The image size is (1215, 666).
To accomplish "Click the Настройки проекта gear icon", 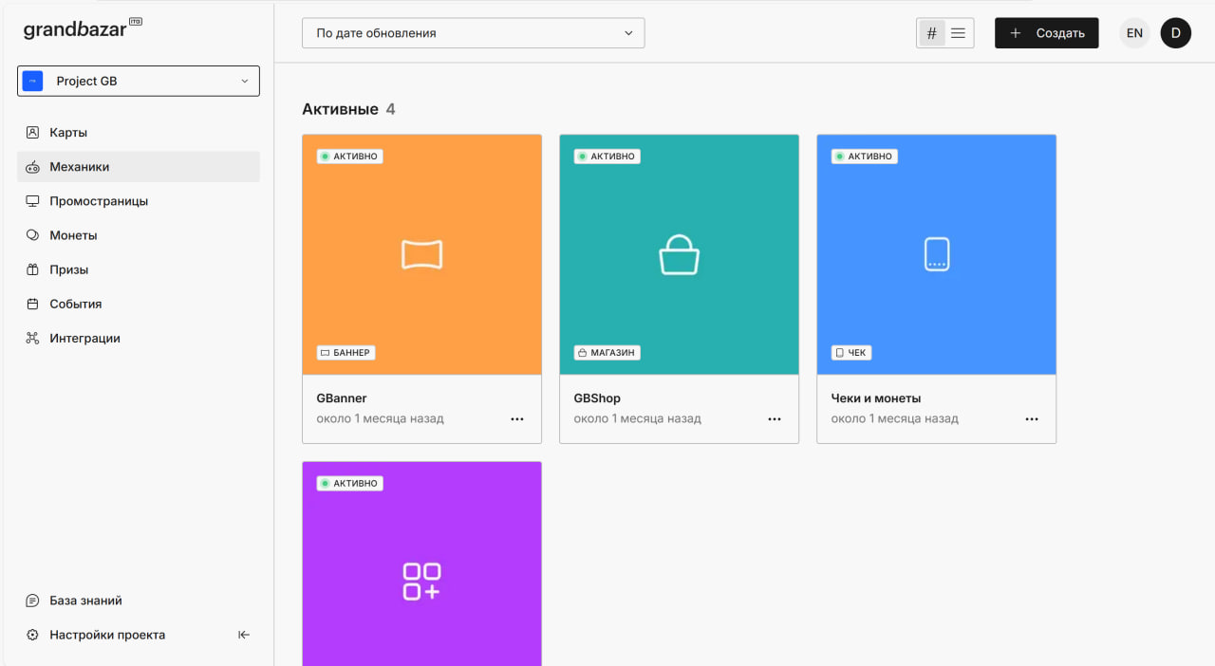I will (32, 635).
